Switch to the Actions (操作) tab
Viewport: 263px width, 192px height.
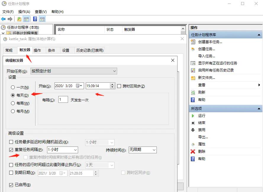click(x=37, y=51)
